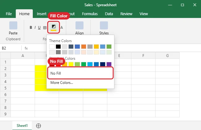Pick the cyan Standard Colors swatch
The image size is (201, 130).
coord(90,64)
